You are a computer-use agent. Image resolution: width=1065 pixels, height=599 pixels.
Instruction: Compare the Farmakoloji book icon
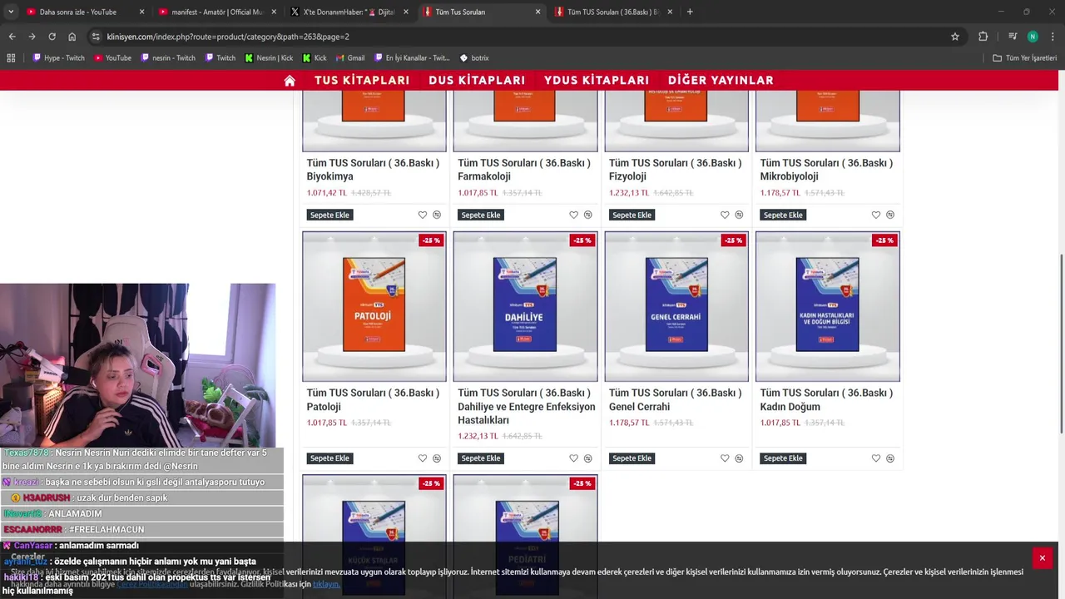588,215
